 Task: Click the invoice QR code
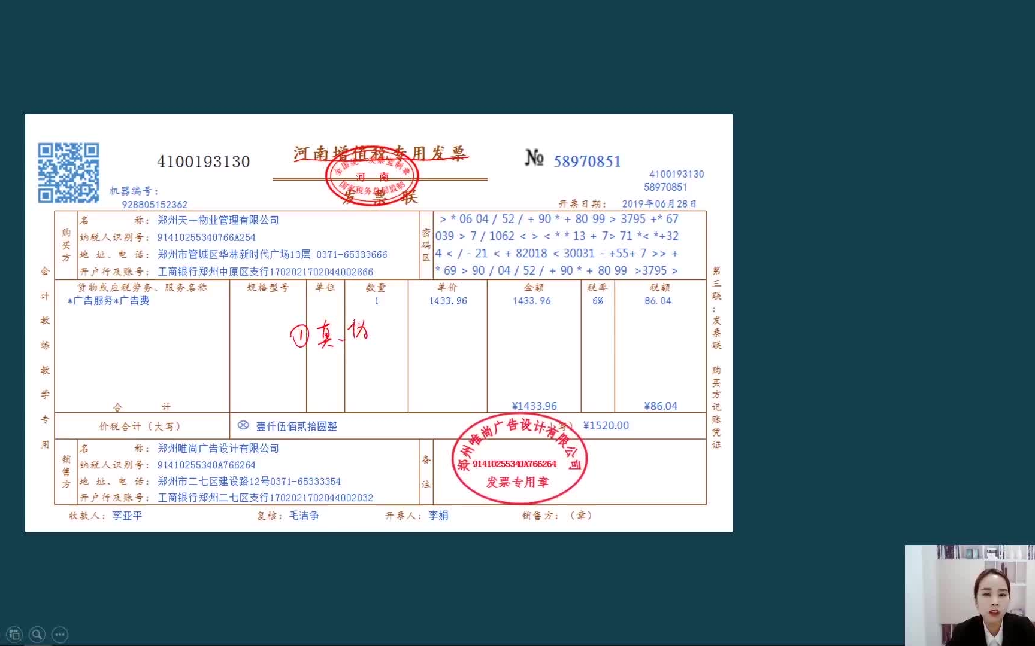coord(68,172)
